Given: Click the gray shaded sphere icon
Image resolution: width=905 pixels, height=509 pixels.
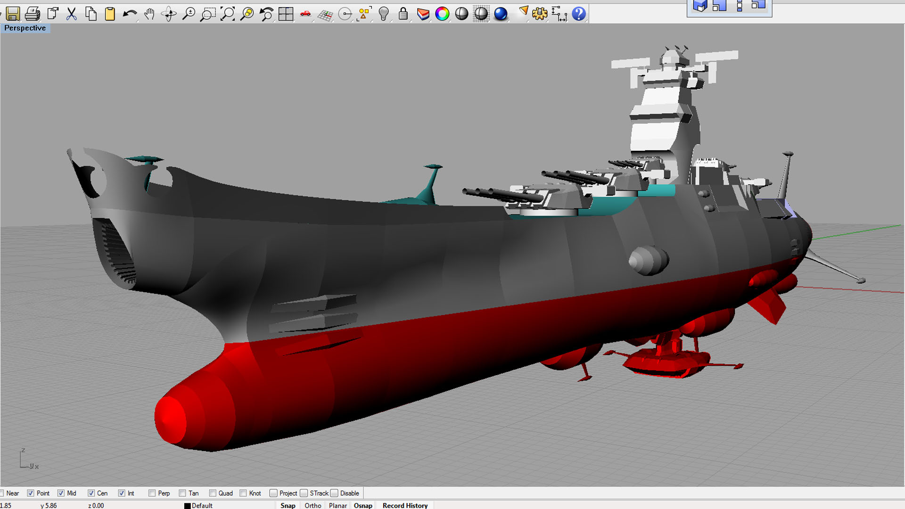Looking at the screenshot, I should 462,14.
